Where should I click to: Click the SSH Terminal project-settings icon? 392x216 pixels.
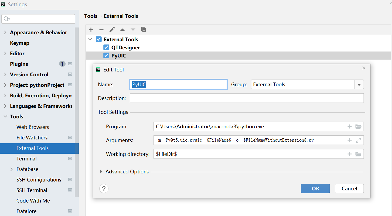click(70, 190)
